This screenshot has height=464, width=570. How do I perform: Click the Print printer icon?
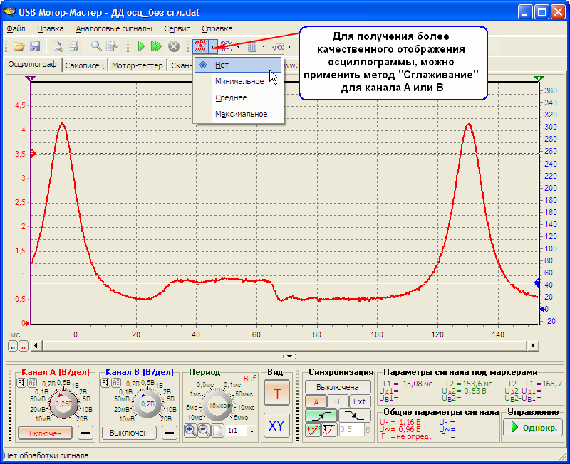(x=73, y=46)
